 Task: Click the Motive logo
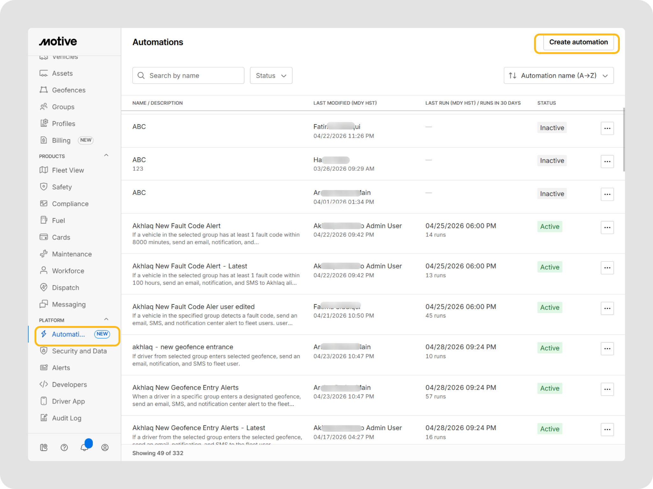tap(58, 41)
